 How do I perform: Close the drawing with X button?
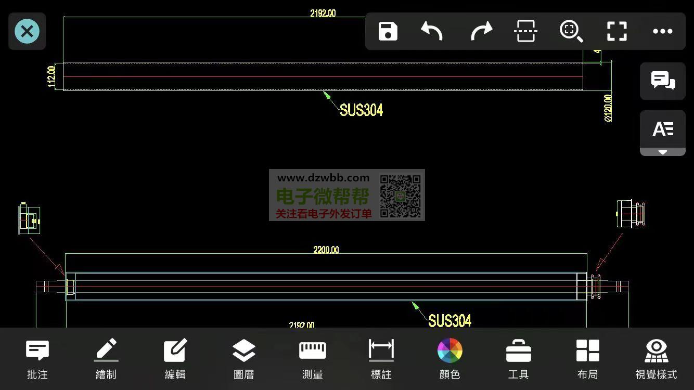(x=27, y=31)
